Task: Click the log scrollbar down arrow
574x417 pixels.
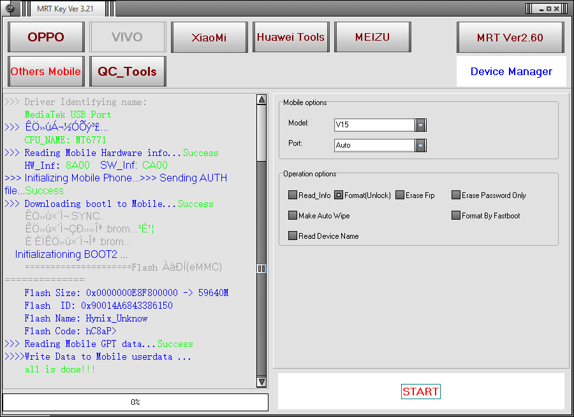Action: click(261, 382)
